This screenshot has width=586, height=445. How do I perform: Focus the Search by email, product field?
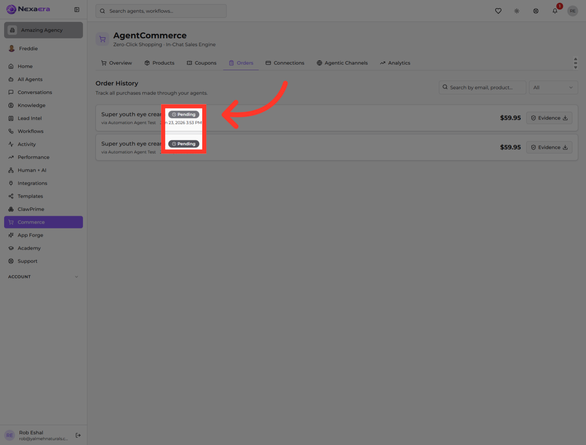[482, 87]
